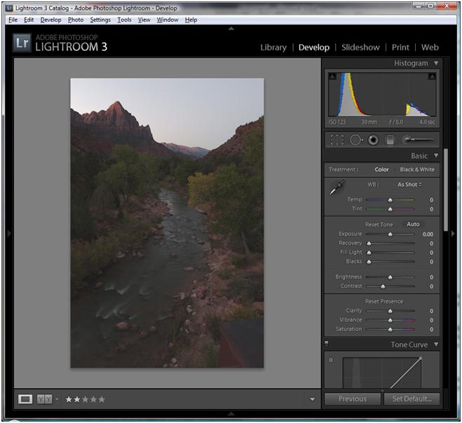The width and height of the screenshot is (462, 423).
Task: Click the Previous button
Action: (353, 399)
